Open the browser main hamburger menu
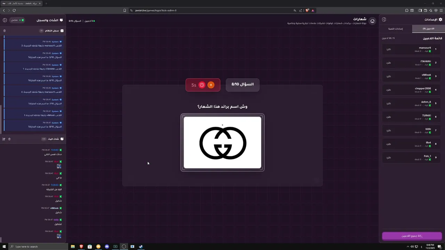The height and width of the screenshot is (250, 445). click(441, 10)
